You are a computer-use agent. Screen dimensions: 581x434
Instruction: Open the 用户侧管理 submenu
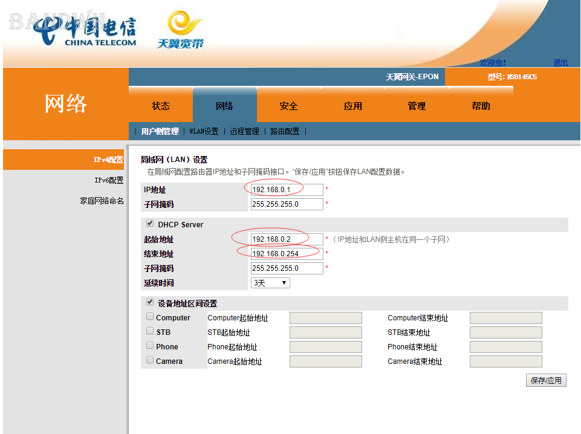click(160, 131)
